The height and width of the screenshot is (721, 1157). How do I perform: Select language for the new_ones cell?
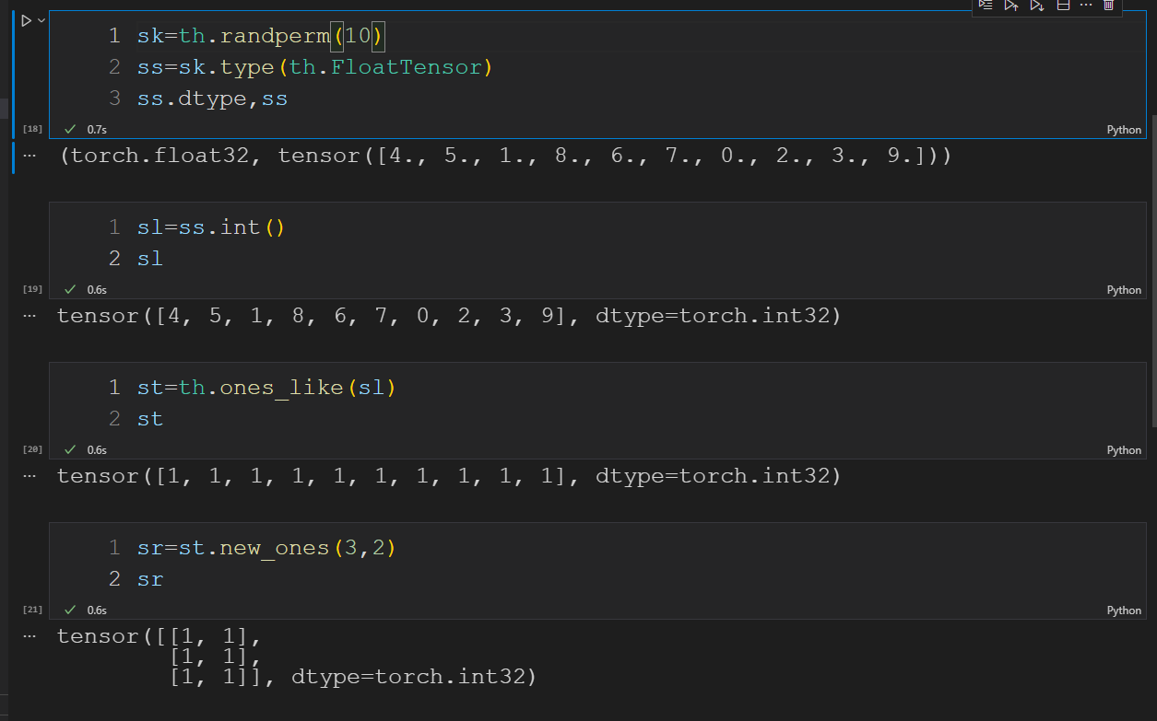point(1124,611)
